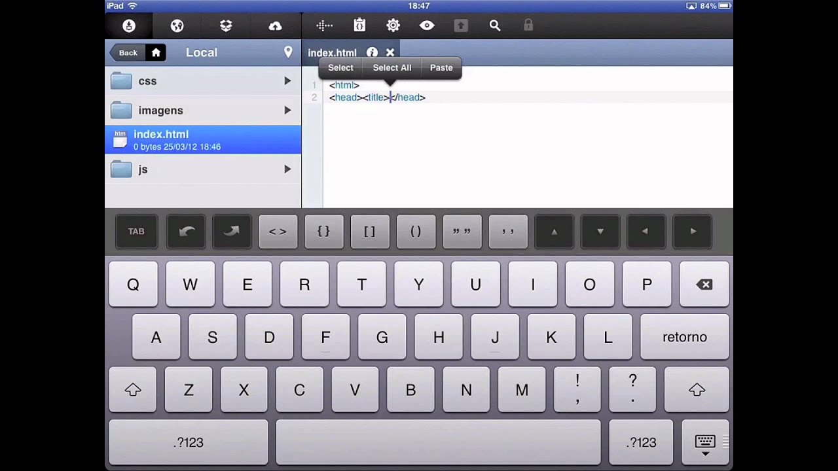Viewport: 838px width, 471px height.
Task: Insert square brackets with the [] key
Action: pos(369,231)
